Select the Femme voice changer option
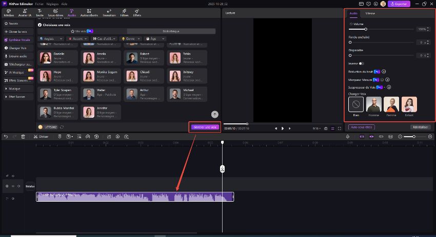The image size is (436, 237). coord(391,104)
